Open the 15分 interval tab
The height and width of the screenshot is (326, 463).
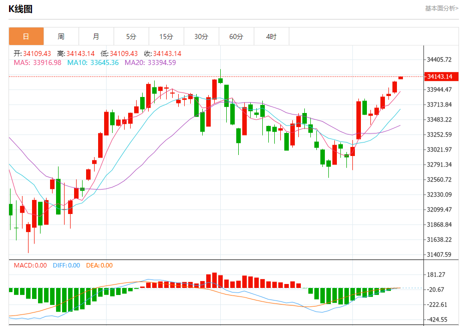[166, 36]
